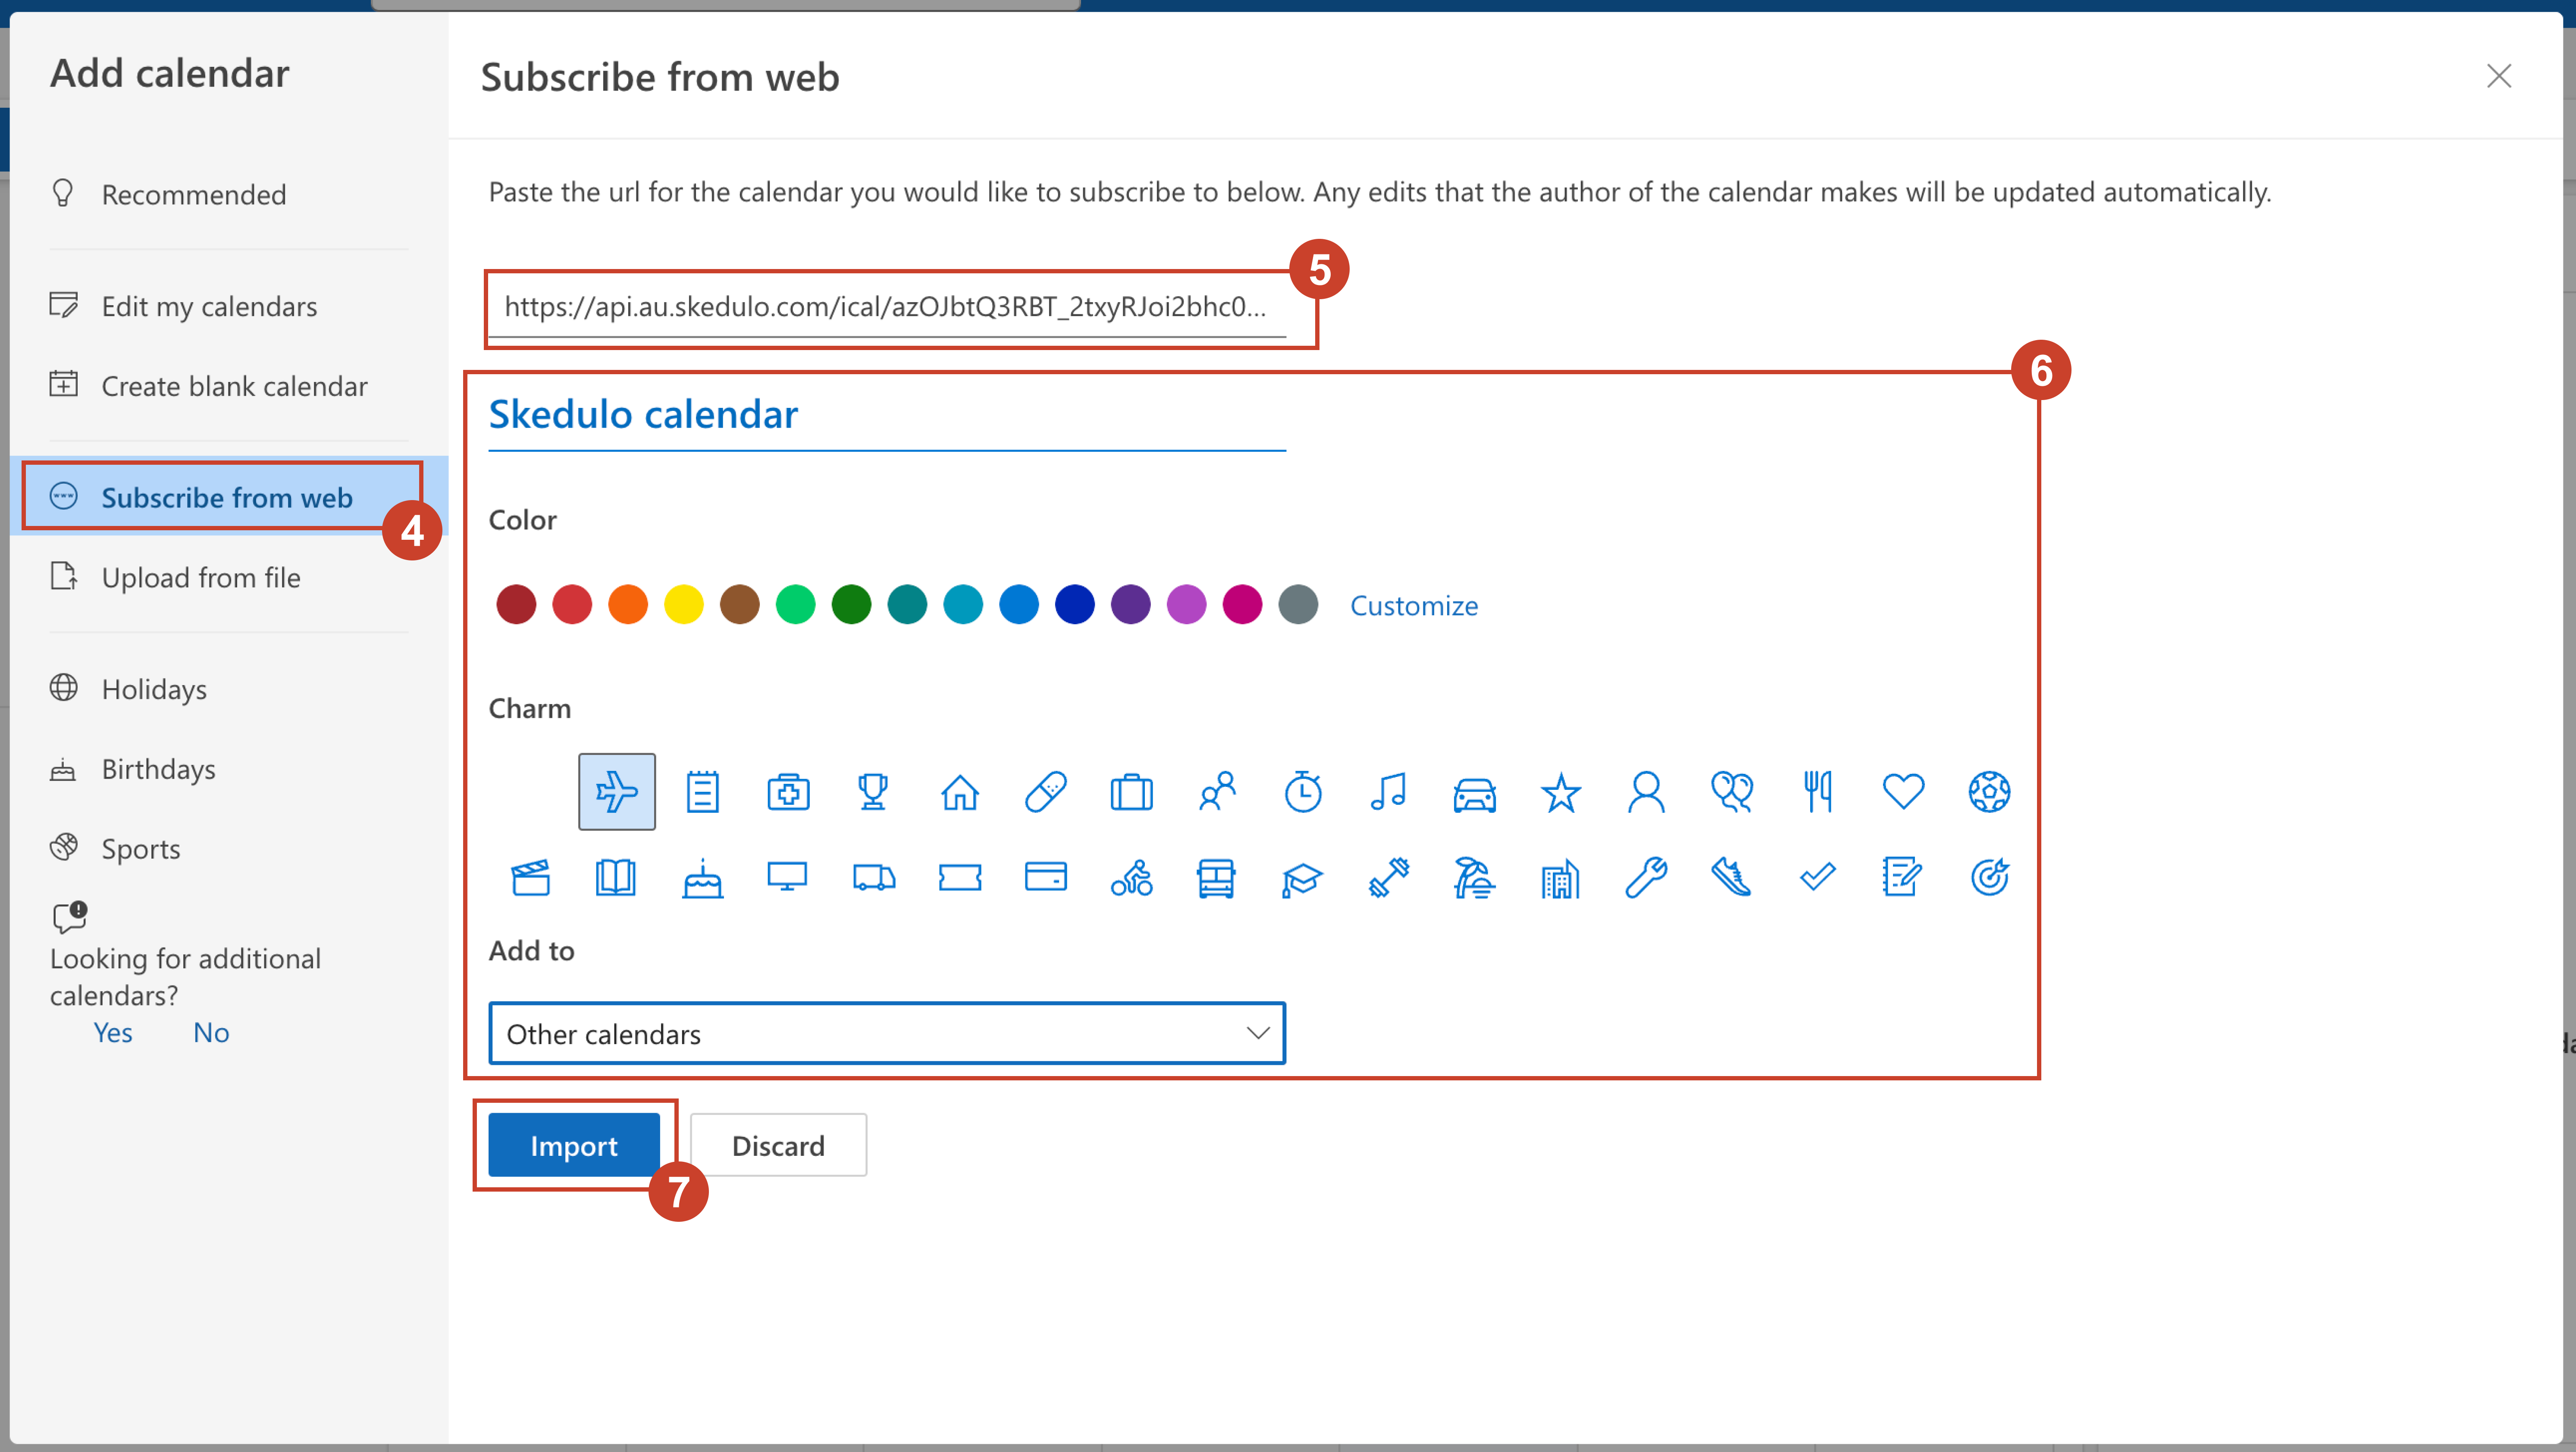Choose the birthday cake charm

click(x=702, y=879)
